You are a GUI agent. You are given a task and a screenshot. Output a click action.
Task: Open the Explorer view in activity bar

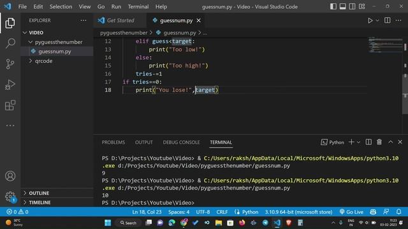10,23
